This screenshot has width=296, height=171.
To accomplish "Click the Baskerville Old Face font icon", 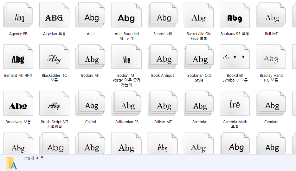I will tap(199, 15).
